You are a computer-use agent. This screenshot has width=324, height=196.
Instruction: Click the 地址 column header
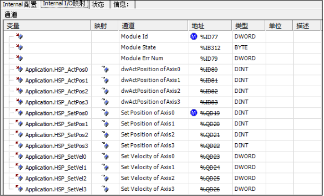pos(210,26)
